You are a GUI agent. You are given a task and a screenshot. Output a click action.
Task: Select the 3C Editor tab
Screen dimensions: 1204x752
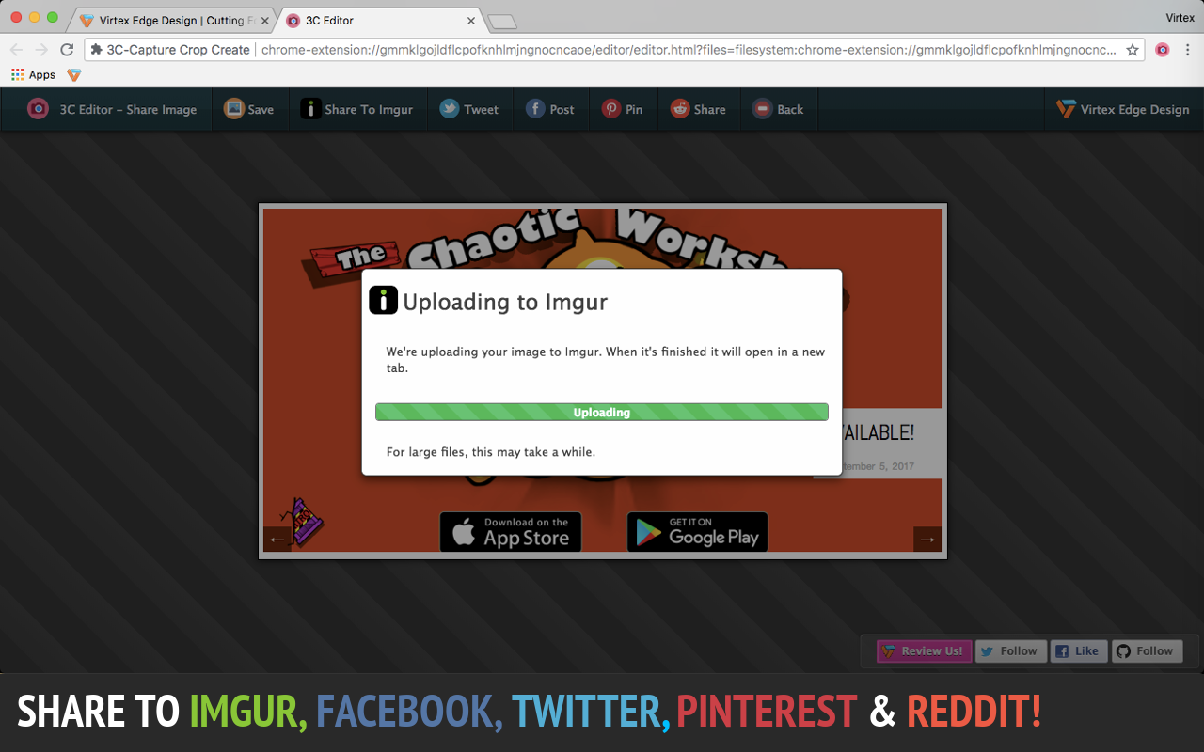[x=376, y=20]
